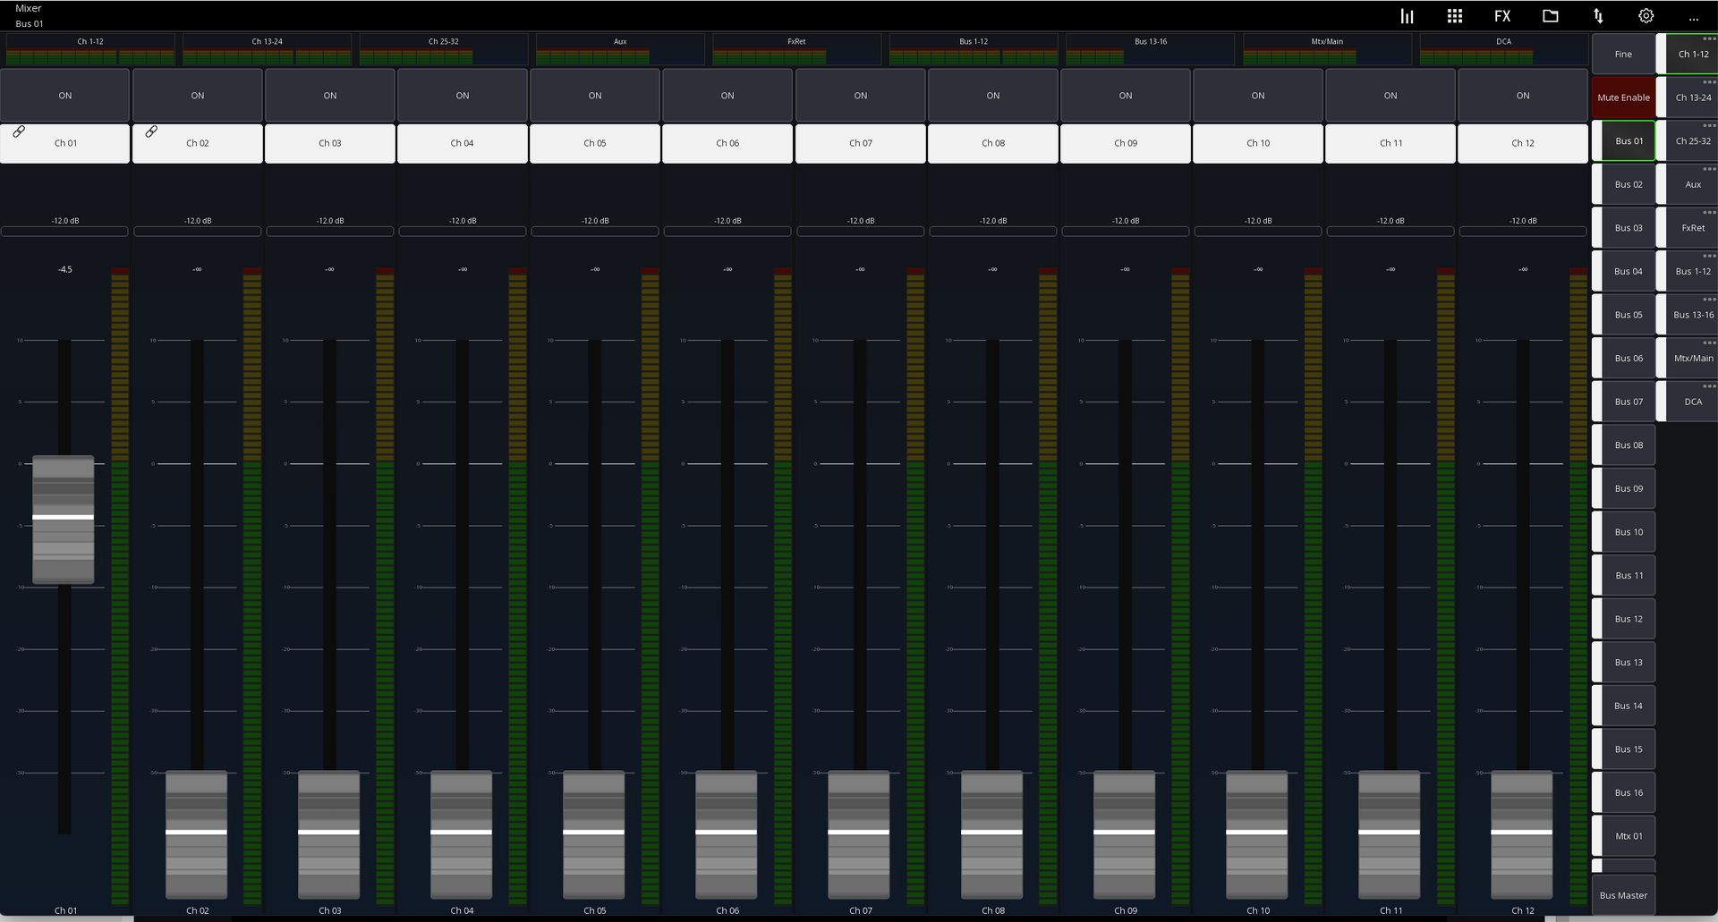Open the dots menu on Mtx/Main layer
Screen dimensions: 1718x922
click(1709, 343)
